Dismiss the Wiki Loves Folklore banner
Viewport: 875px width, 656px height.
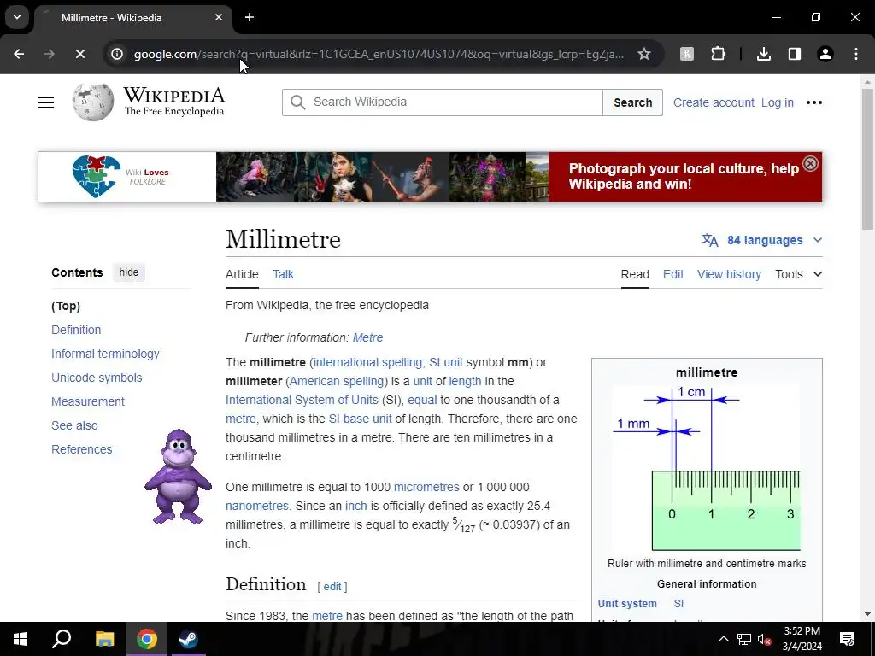(810, 163)
